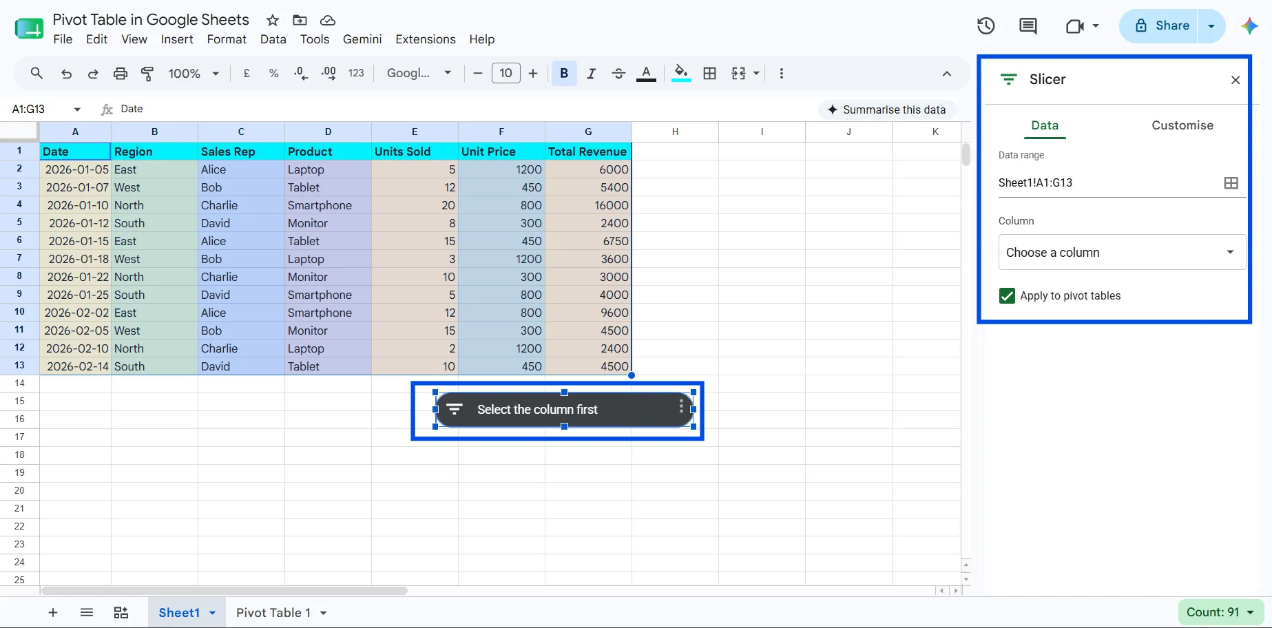Click Merge cells icon

click(738, 73)
